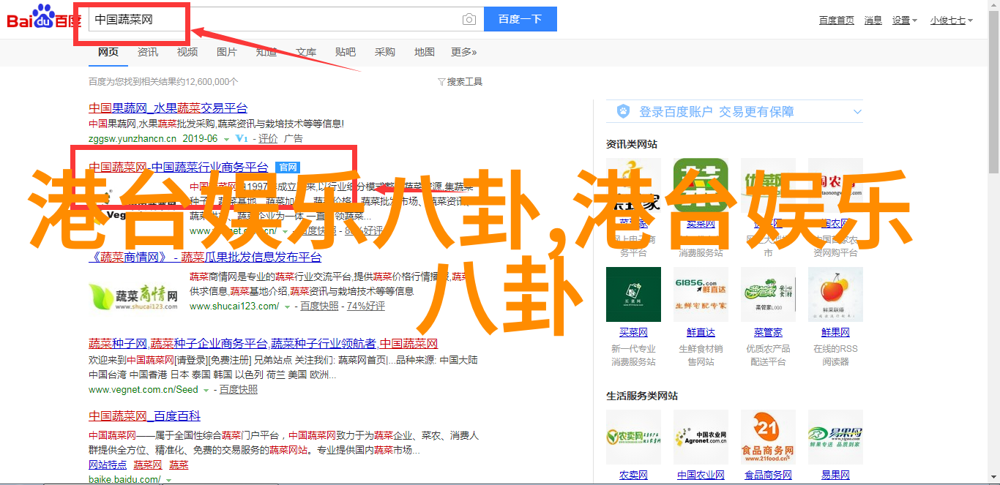Open 百度快照 for www.vegnet.com.cn/Seed
1000x485 pixels.
(x=239, y=391)
